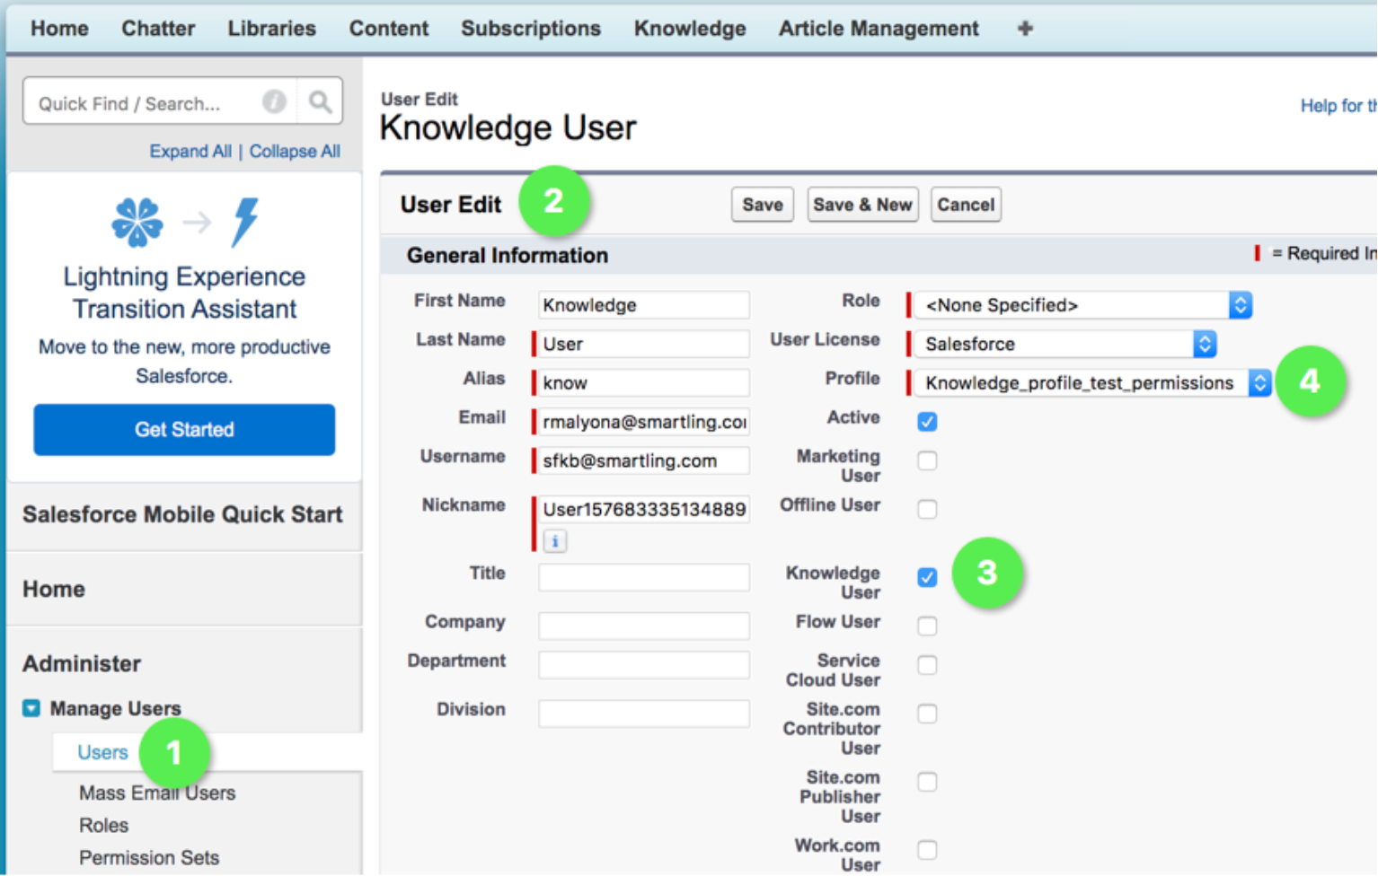This screenshot has height=876, width=1378.
Task: Toggle the Knowledge User checkbox
Action: coord(927,577)
